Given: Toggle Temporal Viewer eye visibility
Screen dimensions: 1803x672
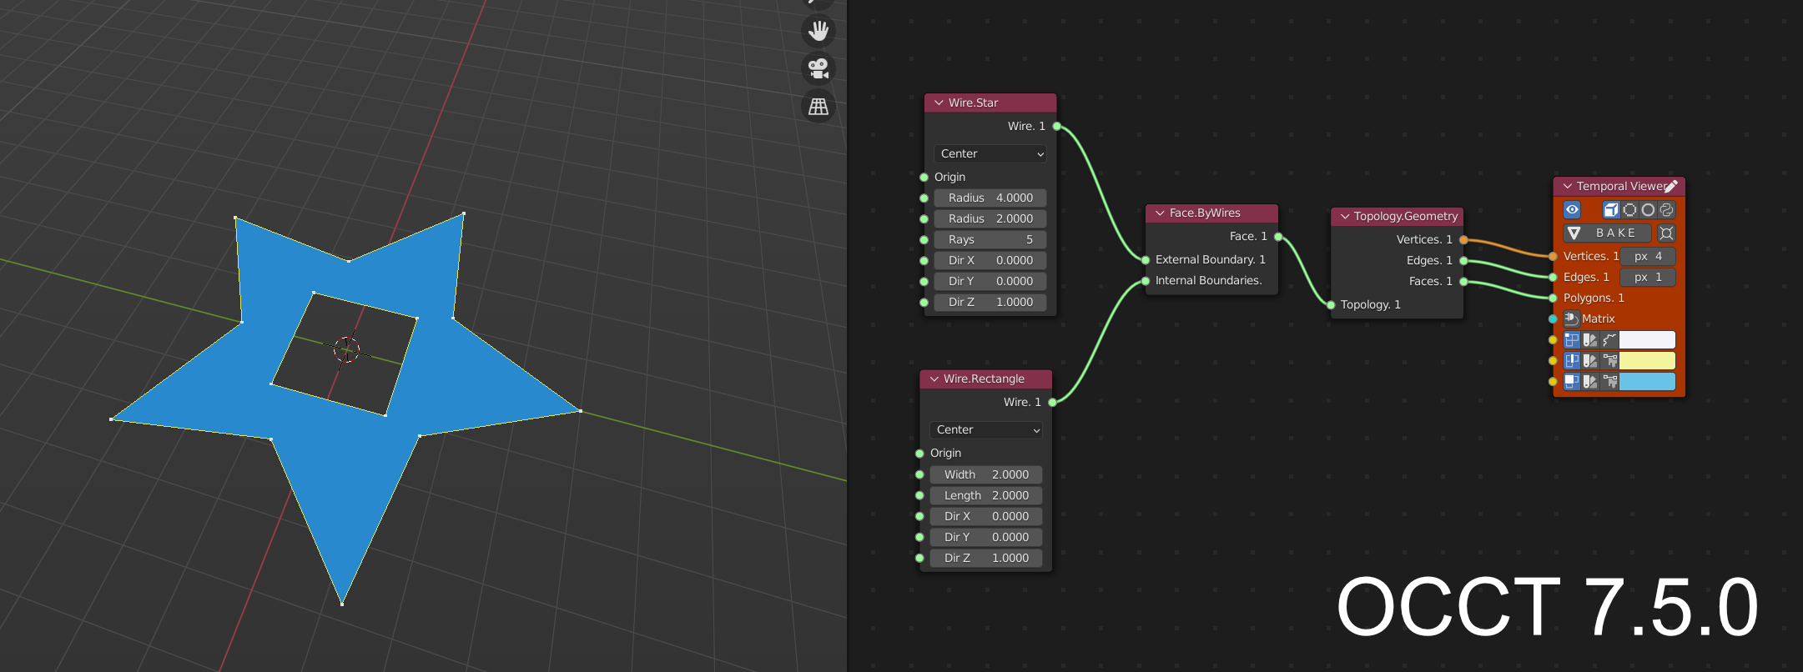Looking at the screenshot, I should (1572, 210).
